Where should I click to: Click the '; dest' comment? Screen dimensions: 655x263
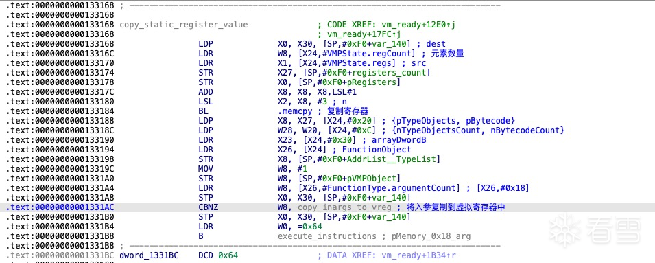click(x=431, y=44)
